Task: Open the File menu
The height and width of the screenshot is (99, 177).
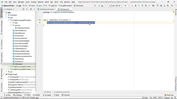Action: (6, 2)
